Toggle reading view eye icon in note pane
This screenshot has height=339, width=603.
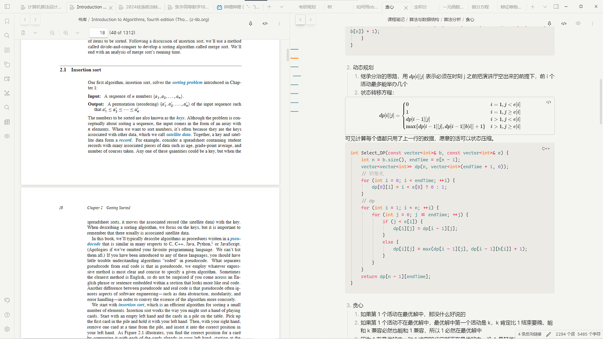578,24
